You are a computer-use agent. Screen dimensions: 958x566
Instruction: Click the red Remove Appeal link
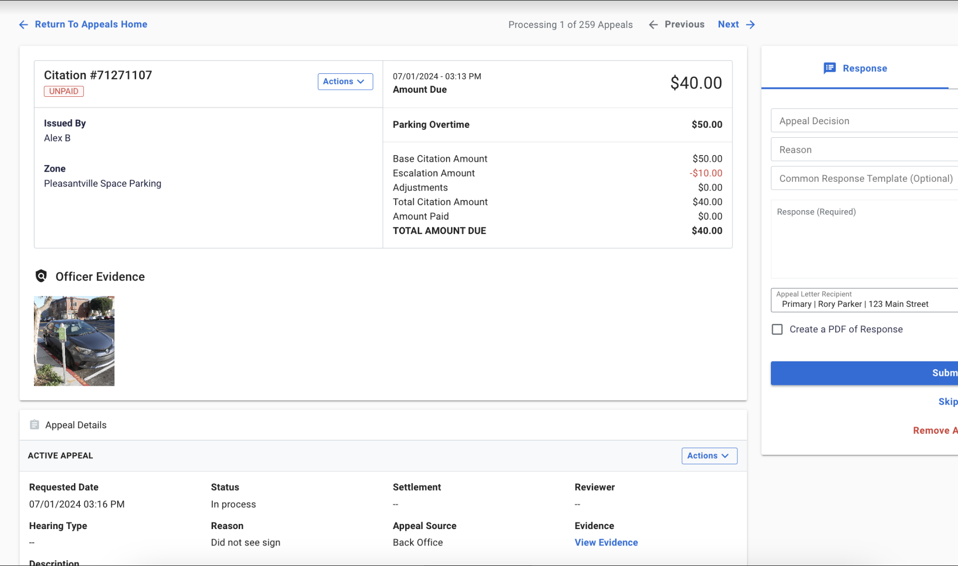pyautogui.click(x=935, y=431)
